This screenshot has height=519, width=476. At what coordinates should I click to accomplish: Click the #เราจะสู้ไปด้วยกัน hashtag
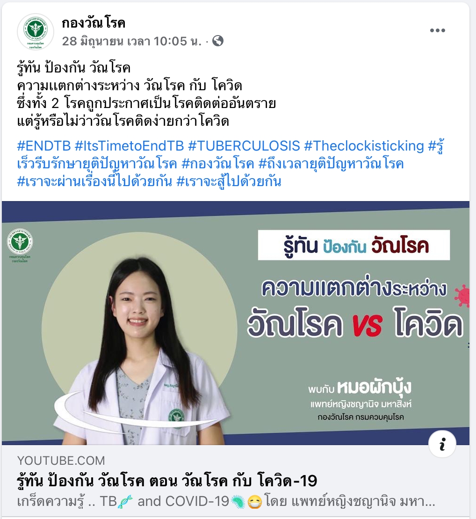tap(229, 181)
